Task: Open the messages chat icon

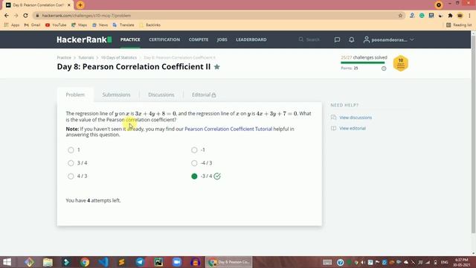Action: click(337, 39)
